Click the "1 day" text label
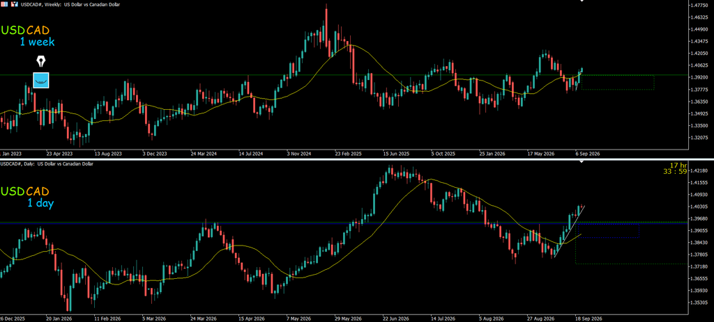Screen dimensions: 714x322 (40, 203)
